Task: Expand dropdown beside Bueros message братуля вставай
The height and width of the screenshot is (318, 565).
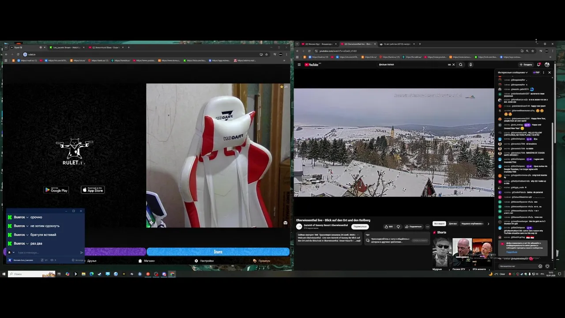Action: click(27, 235)
